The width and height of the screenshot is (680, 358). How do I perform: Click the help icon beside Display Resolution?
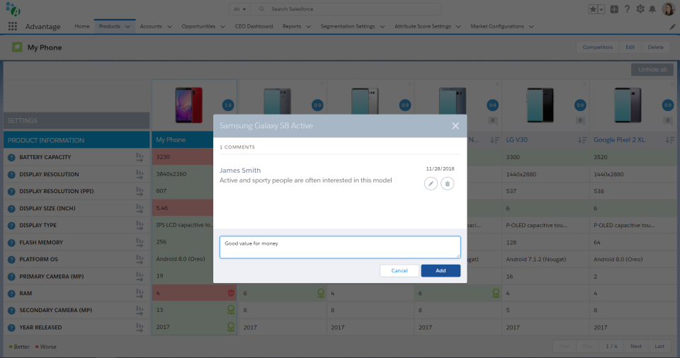pyautogui.click(x=12, y=175)
